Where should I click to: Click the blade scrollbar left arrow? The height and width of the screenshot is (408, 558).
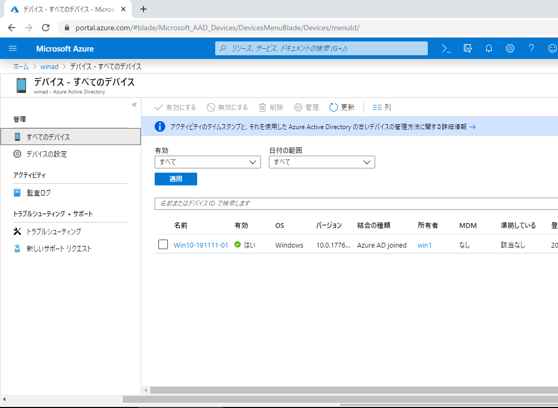146,390
